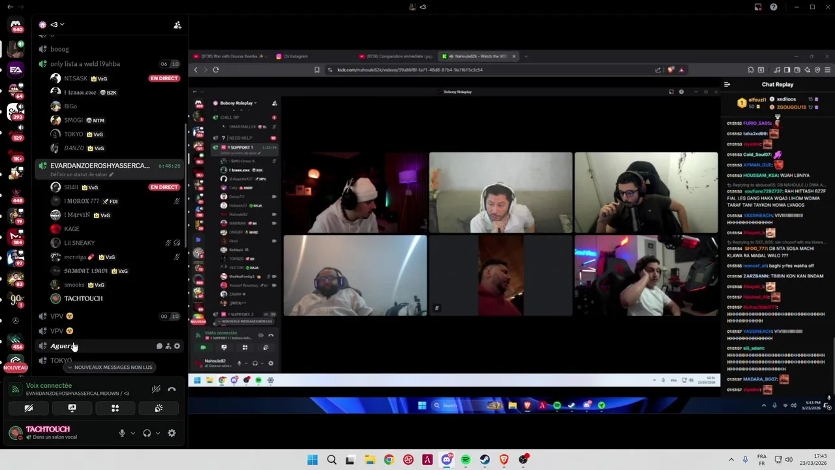The width and height of the screenshot is (835, 470).
Task: Open server icon with 456 badge
Action: click(x=16, y=340)
